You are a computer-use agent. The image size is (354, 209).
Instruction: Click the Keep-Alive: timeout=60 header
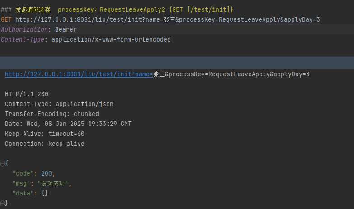pyautogui.click(x=45, y=134)
